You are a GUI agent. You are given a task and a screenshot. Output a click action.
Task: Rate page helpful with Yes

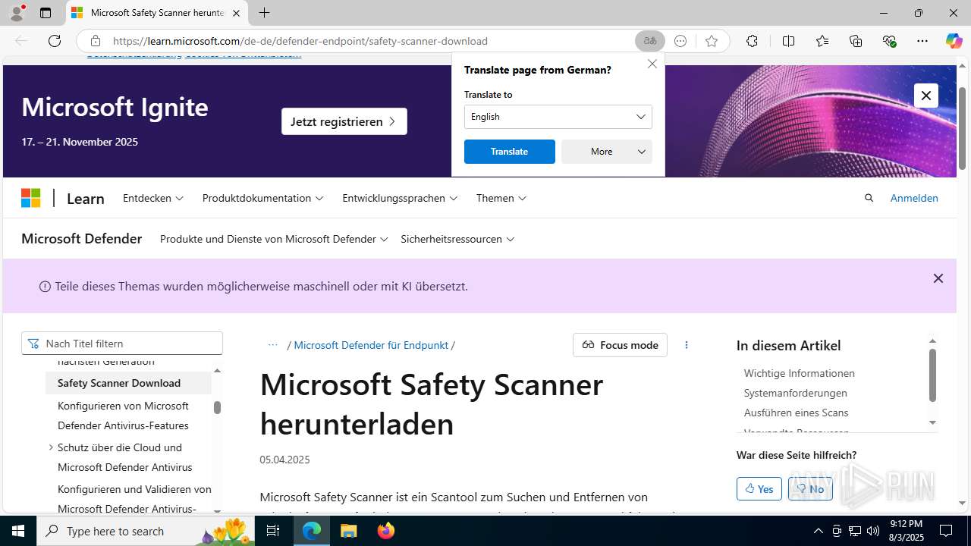tap(759, 489)
